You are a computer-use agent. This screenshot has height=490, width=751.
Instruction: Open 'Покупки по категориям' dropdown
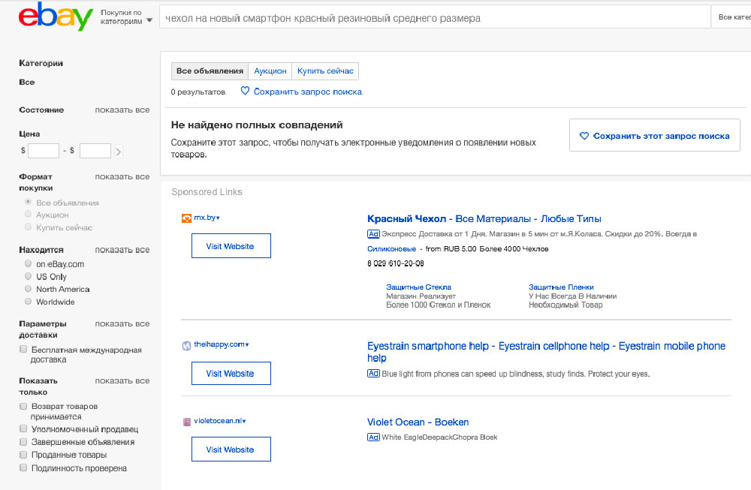point(125,18)
